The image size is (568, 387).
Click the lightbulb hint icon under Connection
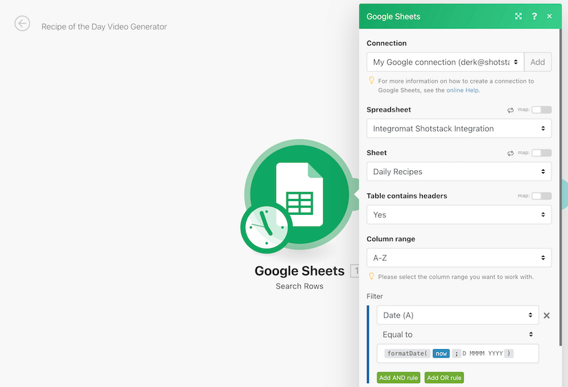(371, 80)
